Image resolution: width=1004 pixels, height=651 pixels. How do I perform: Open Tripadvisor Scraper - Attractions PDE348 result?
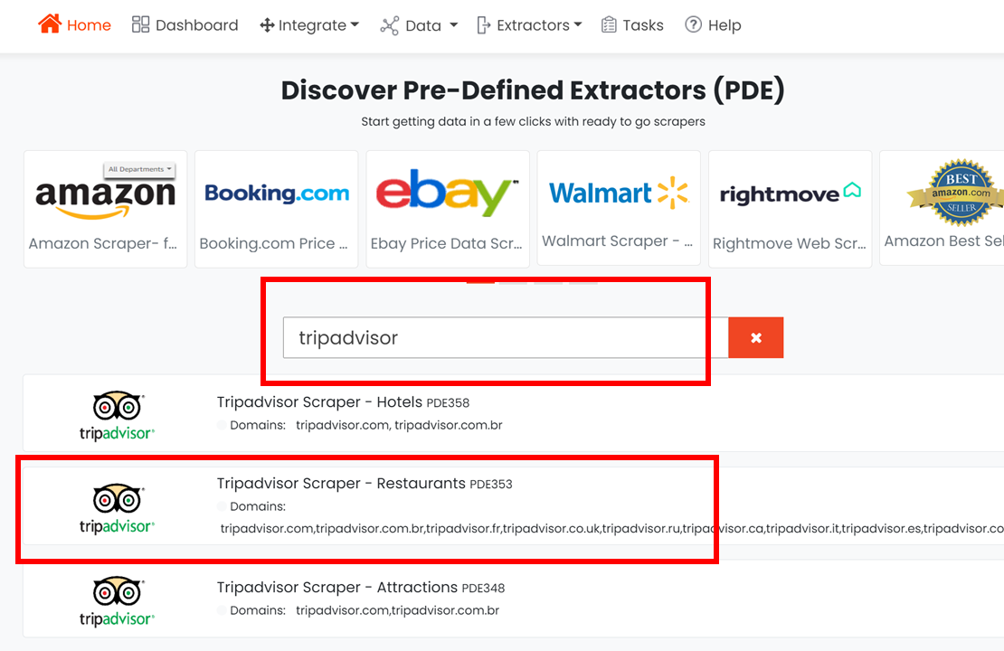tap(361, 587)
